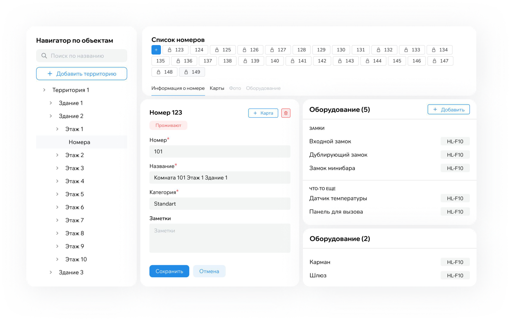510x320 pixels.
Task: Select locked room 149 chip
Action: pos(192,72)
